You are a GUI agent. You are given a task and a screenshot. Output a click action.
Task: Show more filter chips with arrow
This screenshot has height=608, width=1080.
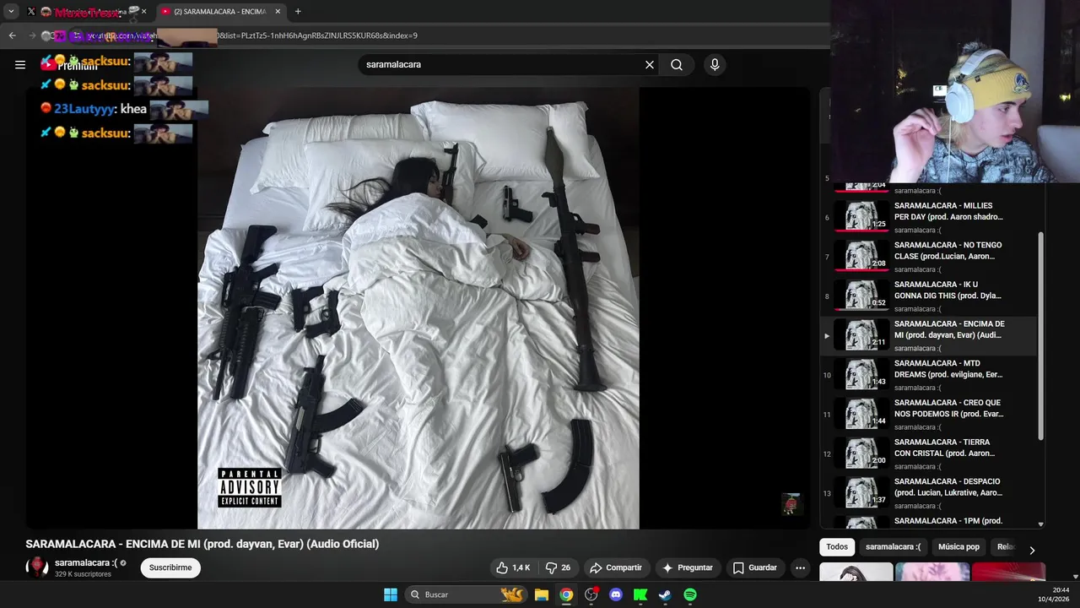point(1032,550)
